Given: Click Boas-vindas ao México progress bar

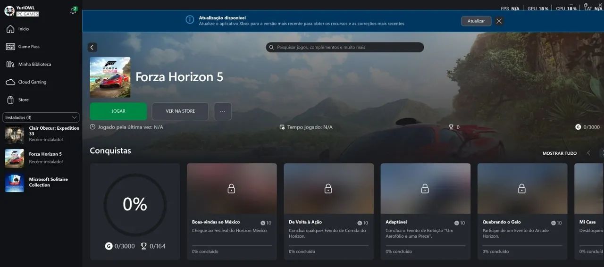Looking at the screenshot, I should (x=232, y=245).
